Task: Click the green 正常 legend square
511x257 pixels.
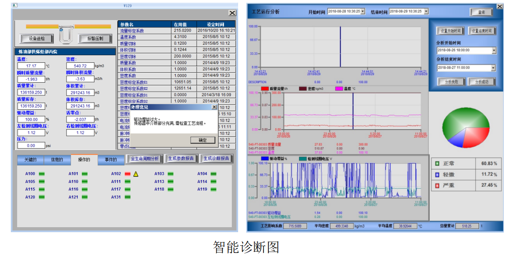Action: (x=437, y=164)
